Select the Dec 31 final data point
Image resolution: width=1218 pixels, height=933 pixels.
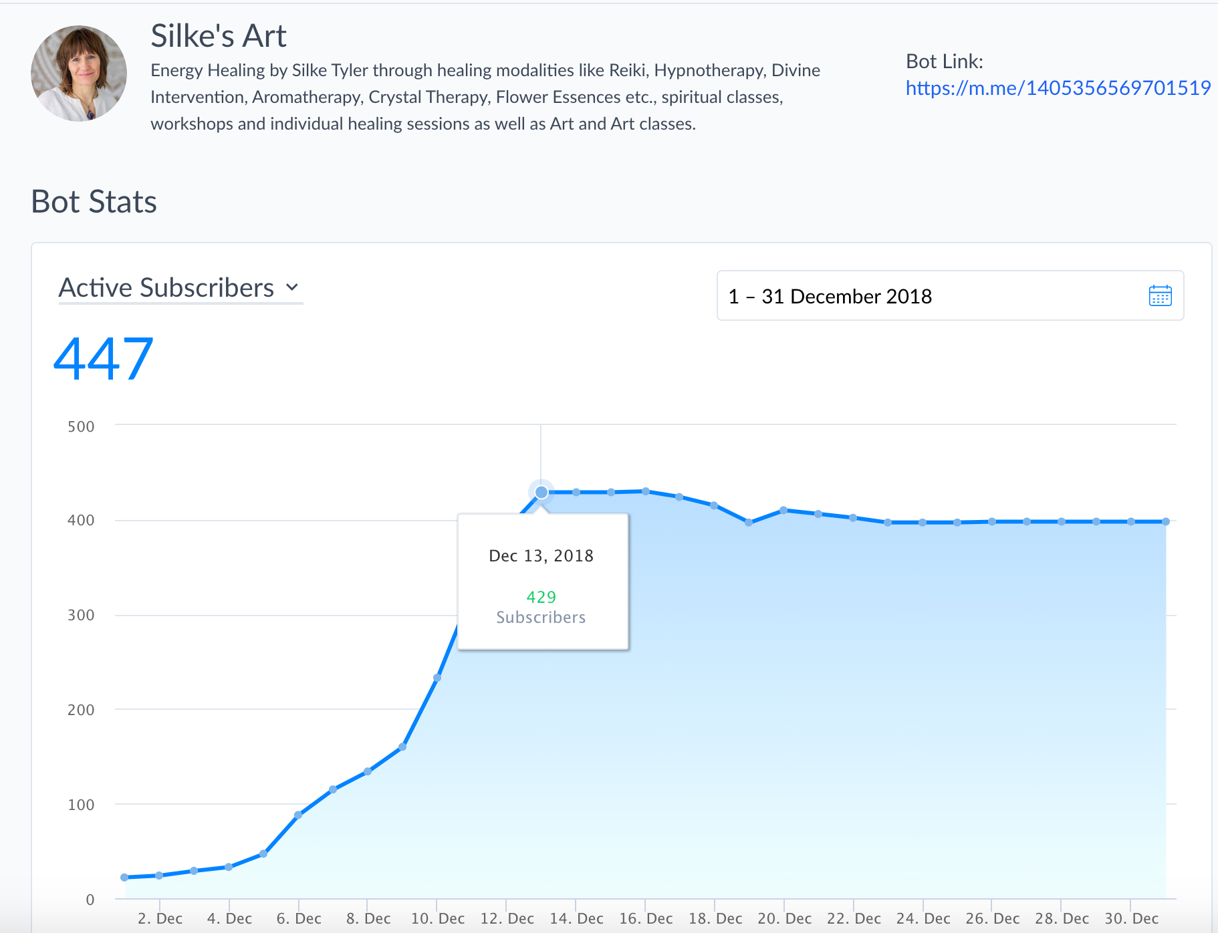(x=1166, y=521)
